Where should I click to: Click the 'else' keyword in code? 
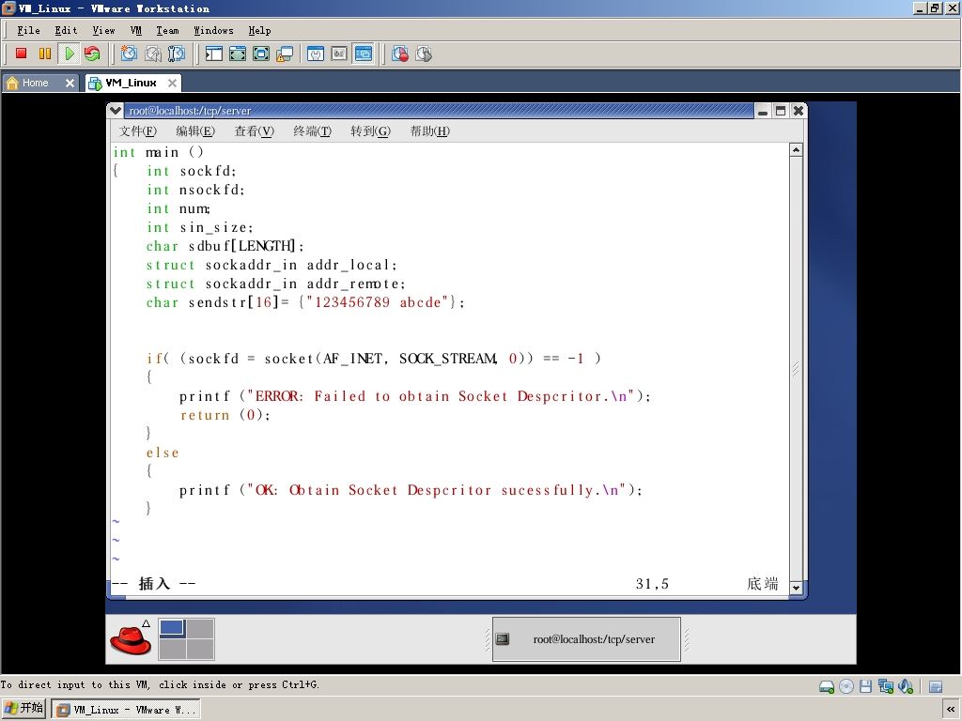[163, 453]
